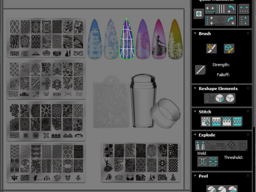Click the Target Weld icon under Weld

click(203, 162)
